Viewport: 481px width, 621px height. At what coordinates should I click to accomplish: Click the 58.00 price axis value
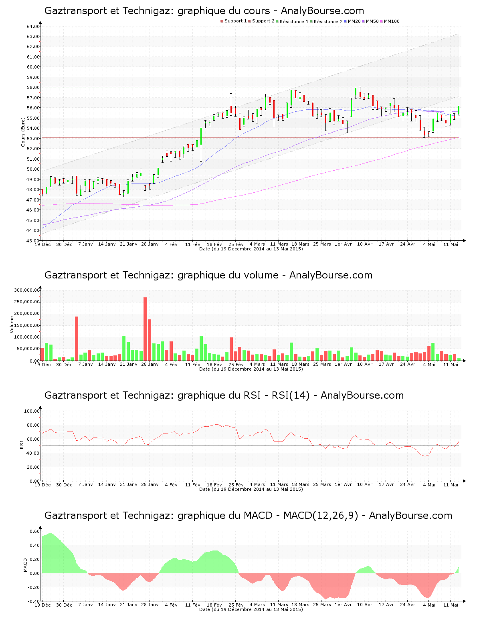point(33,87)
